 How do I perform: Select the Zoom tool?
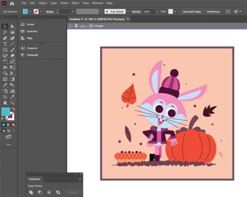(x=12, y=103)
